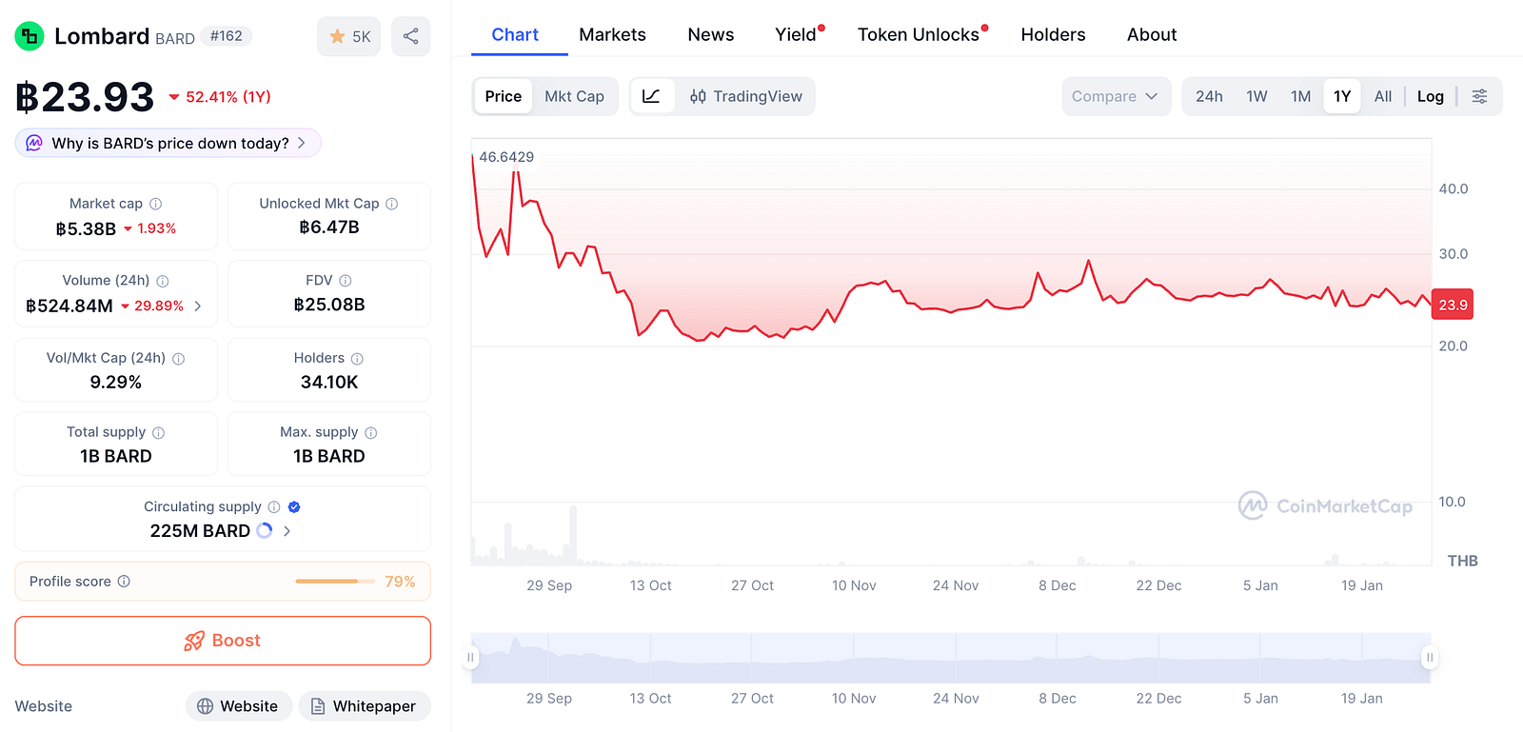Viewport: 1523px width, 732px height.
Task: Expand 'Why is BARD's price down today?' chevron
Action: pyautogui.click(x=302, y=143)
